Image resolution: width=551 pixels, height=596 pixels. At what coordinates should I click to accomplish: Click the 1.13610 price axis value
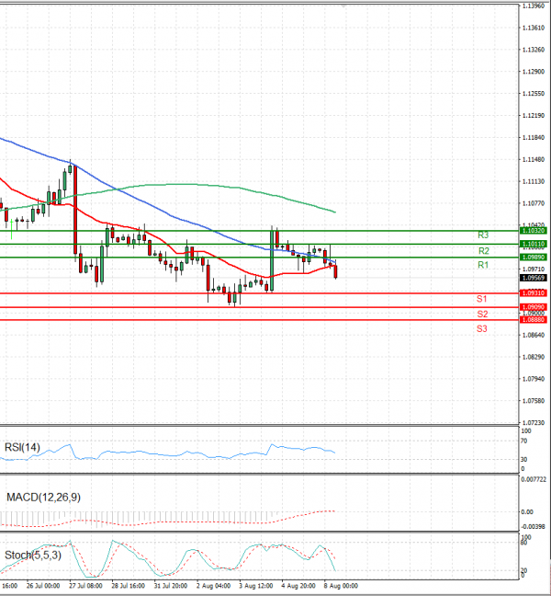(534, 28)
